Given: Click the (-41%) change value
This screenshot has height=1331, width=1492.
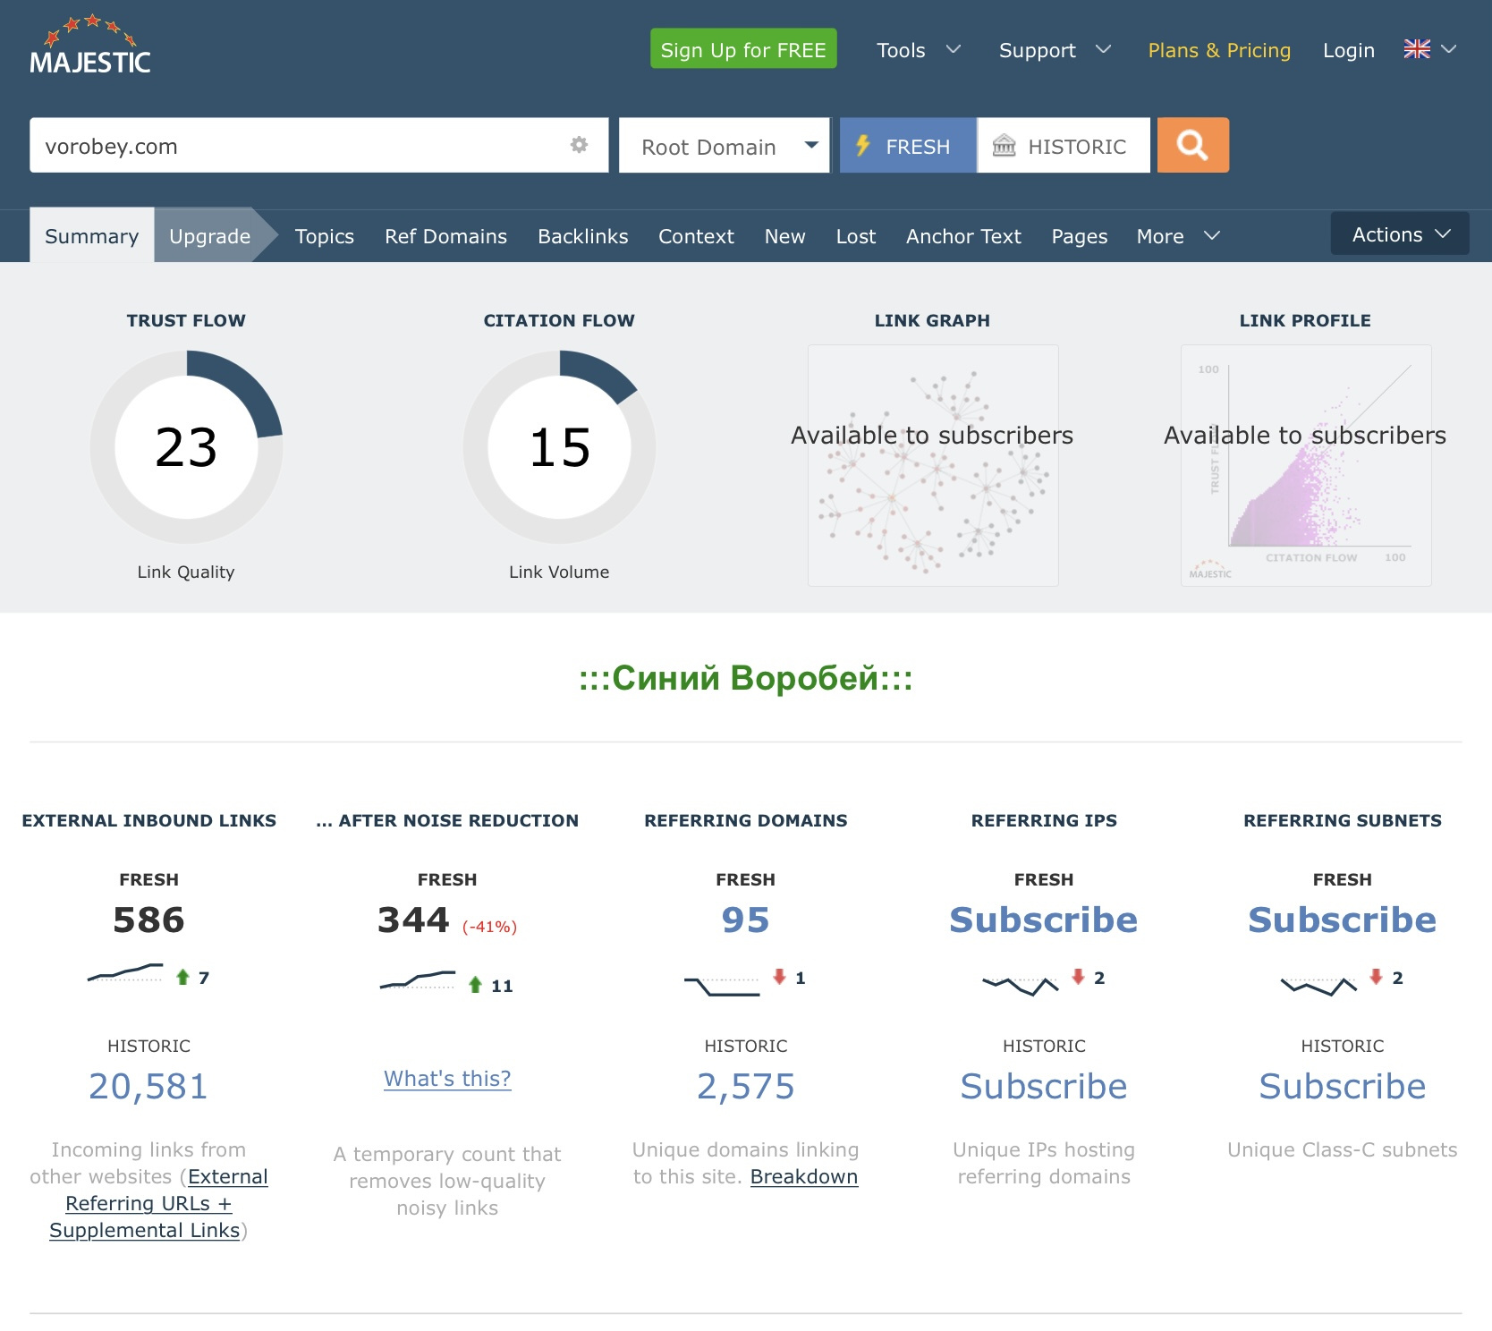Looking at the screenshot, I should point(489,927).
